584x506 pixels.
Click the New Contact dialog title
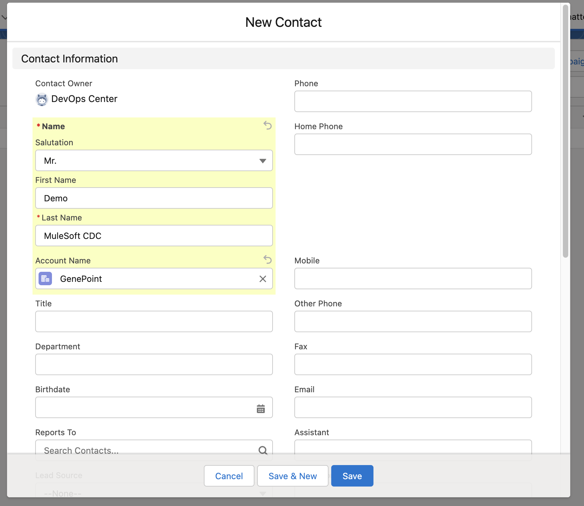[x=284, y=22]
